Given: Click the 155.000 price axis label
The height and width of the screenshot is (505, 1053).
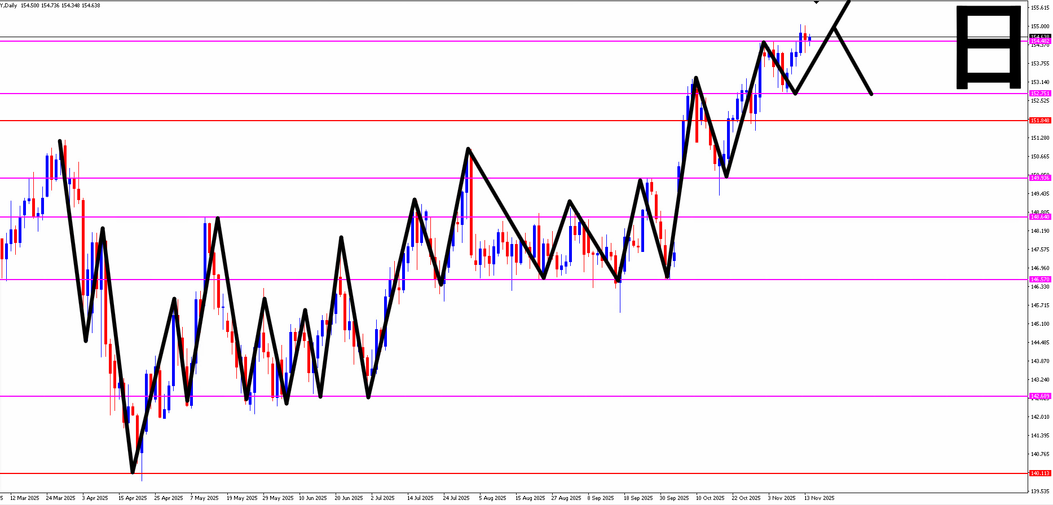Looking at the screenshot, I should click(1040, 26).
